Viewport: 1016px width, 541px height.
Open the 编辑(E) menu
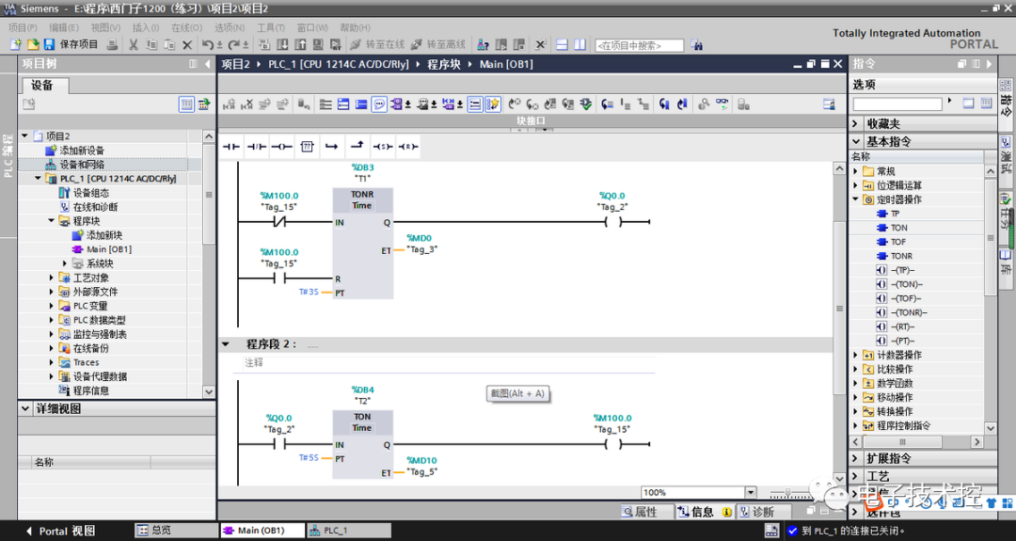click(64, 27)
